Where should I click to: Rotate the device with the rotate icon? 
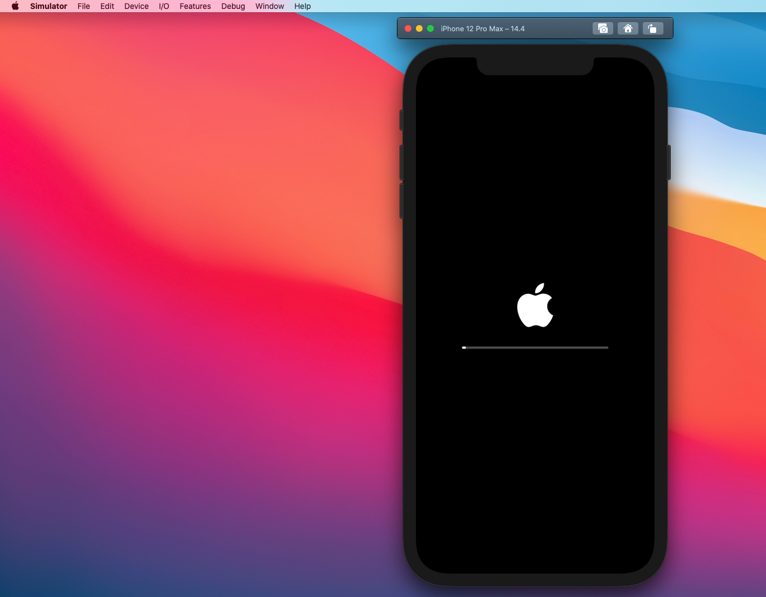point(652,28)
